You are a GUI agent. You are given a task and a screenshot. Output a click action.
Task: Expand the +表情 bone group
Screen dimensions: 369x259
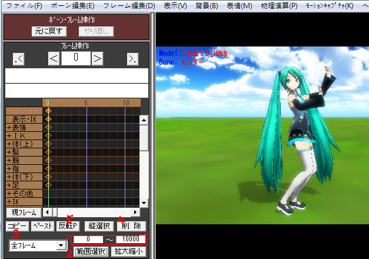pos(24,127)
